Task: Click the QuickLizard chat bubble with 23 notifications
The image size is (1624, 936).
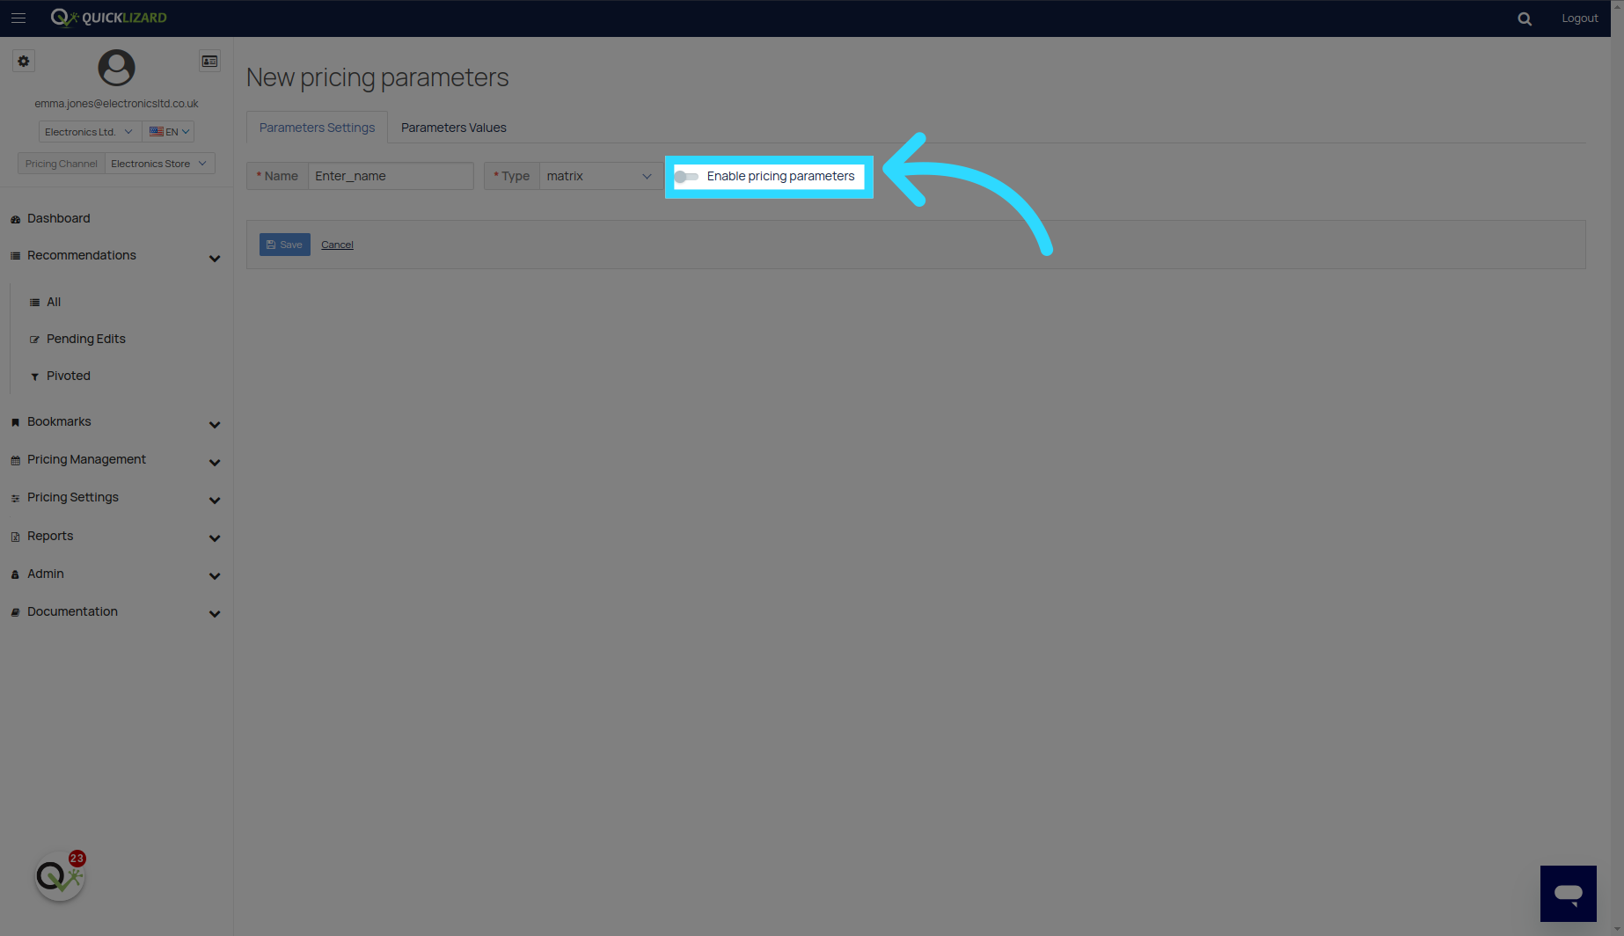Action: (59, 875)
